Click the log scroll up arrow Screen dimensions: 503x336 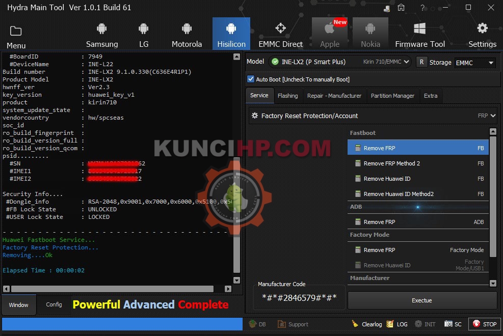(x=237, y=57)
